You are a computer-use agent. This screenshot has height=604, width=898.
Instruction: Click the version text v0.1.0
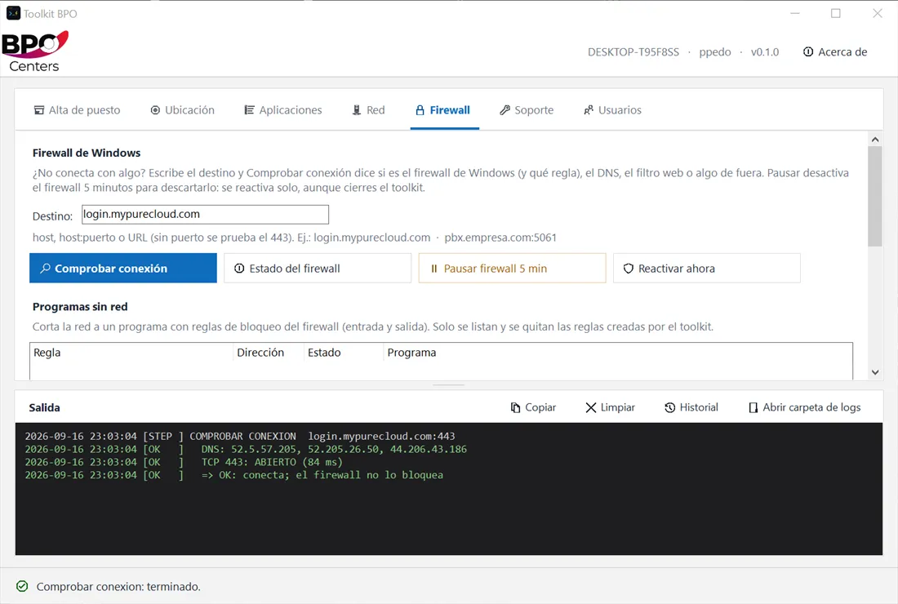(x=765, y=52)
